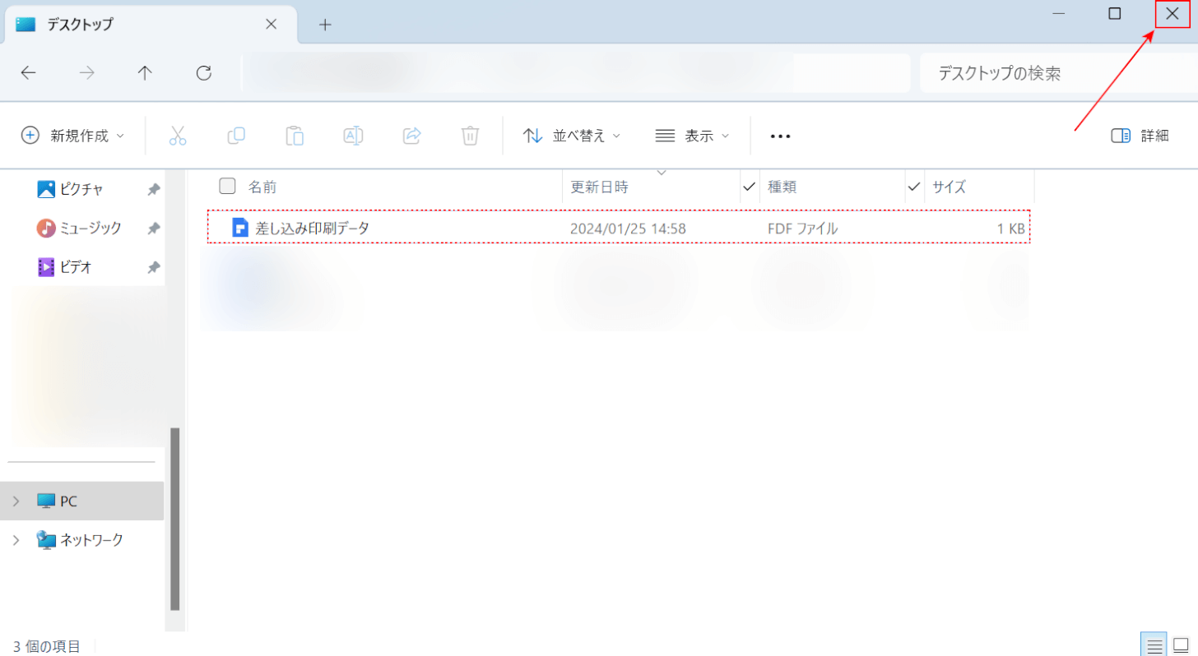1198x656 pixels.
Task: Sort files by 名前 column
Action: [262, 187]
